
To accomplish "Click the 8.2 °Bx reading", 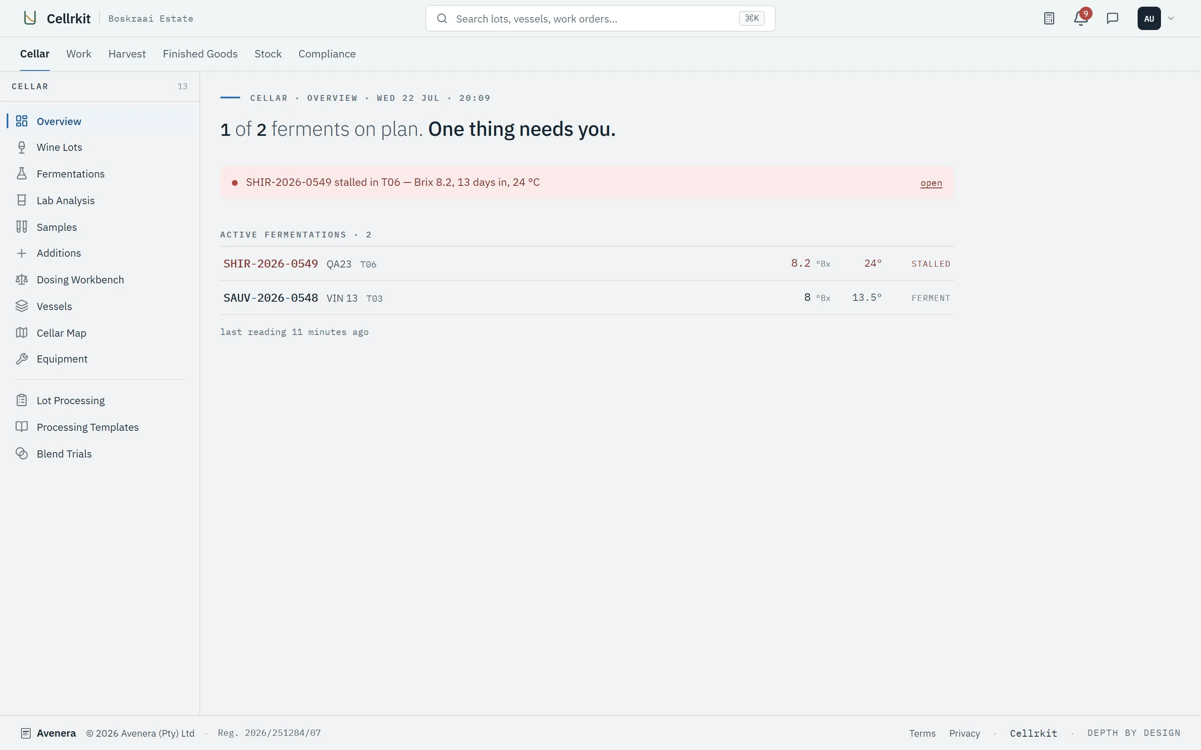I will [x=810, y=263].
